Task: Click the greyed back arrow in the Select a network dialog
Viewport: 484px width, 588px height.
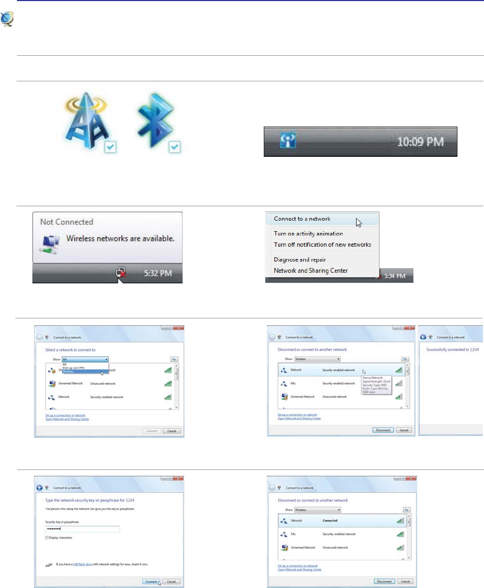Action: coord(39,337)
